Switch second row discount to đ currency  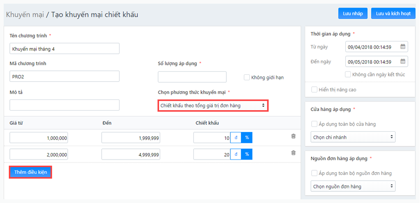pos(236,154)
